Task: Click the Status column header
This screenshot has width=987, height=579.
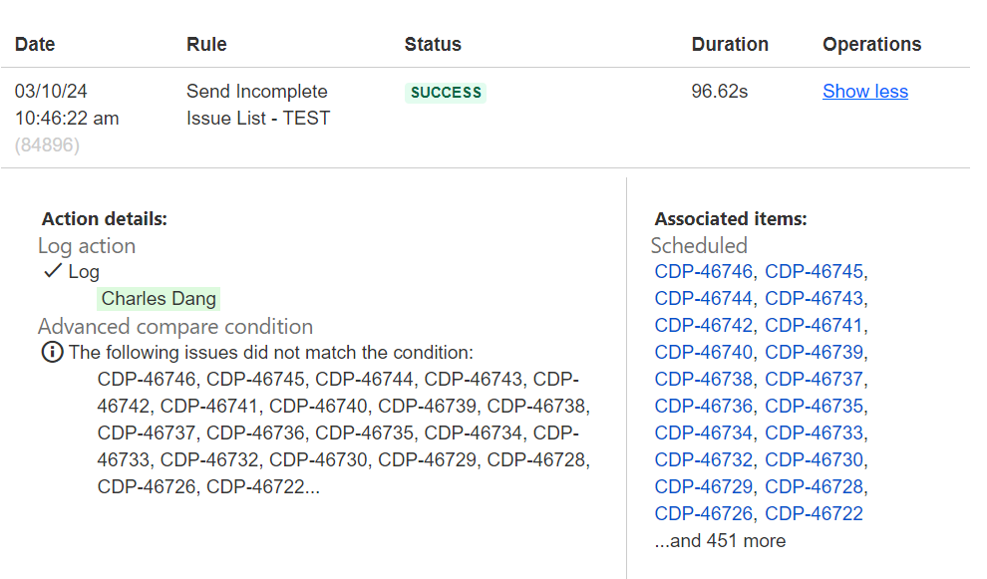Action: pos(433,44)
